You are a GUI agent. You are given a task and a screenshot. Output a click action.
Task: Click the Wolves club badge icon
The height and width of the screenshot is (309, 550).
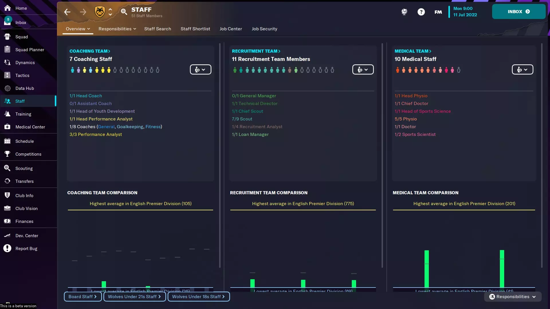coord(100,12)
